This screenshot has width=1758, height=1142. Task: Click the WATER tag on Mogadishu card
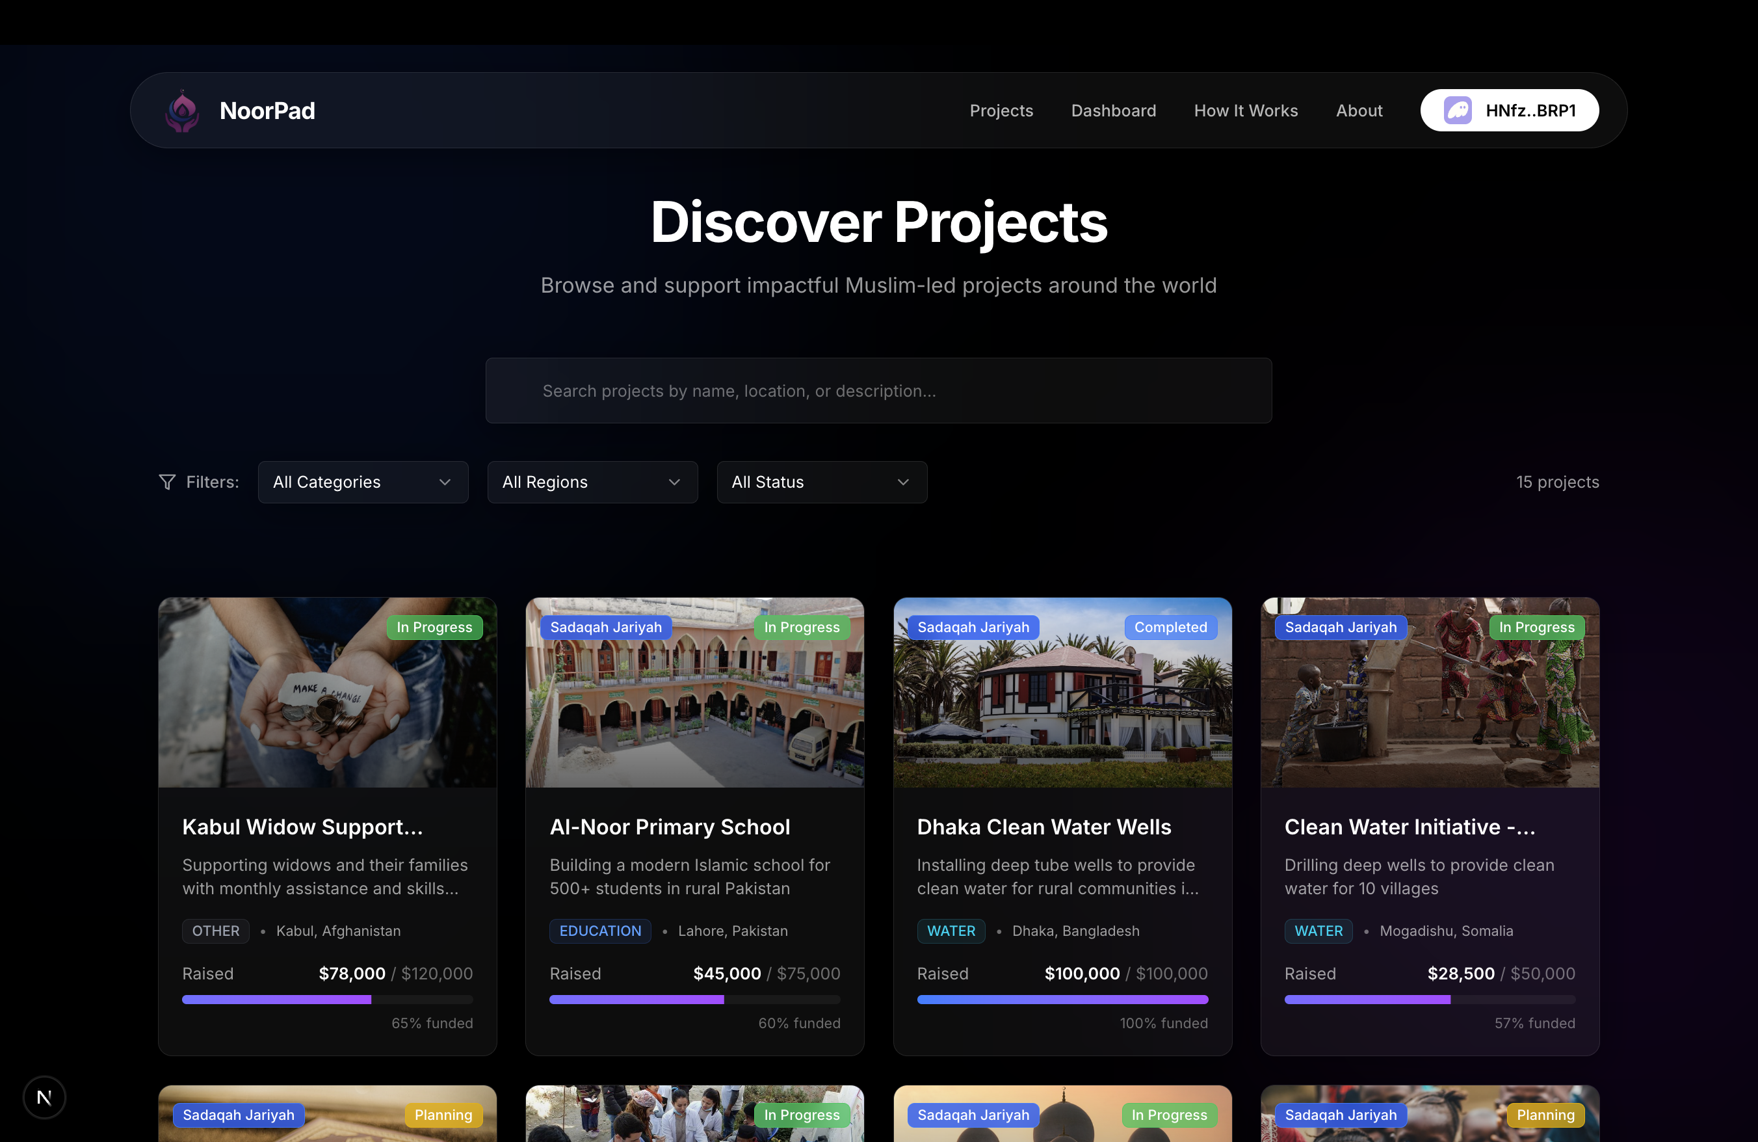click(x=1318, y=931)
